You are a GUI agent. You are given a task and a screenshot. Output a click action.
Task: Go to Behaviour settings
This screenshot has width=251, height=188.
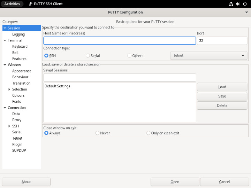click(20, 77)
